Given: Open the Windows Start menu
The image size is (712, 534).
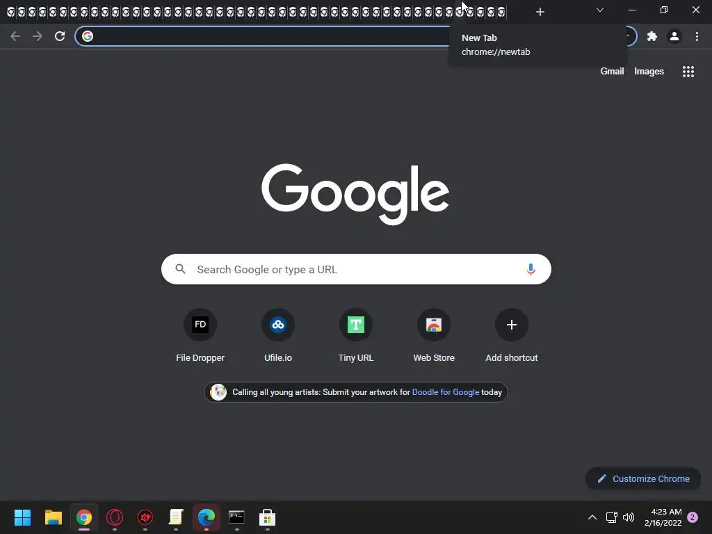Looking at the screenshot, I should point(22,517).
